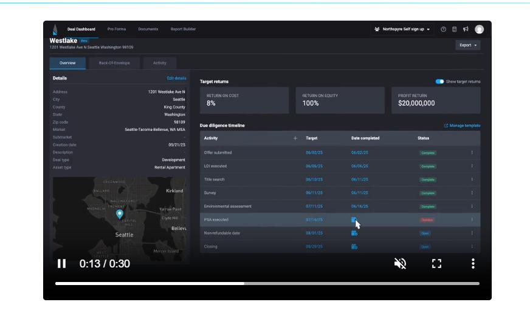Add activity with the plus icon

coord(295,138)
